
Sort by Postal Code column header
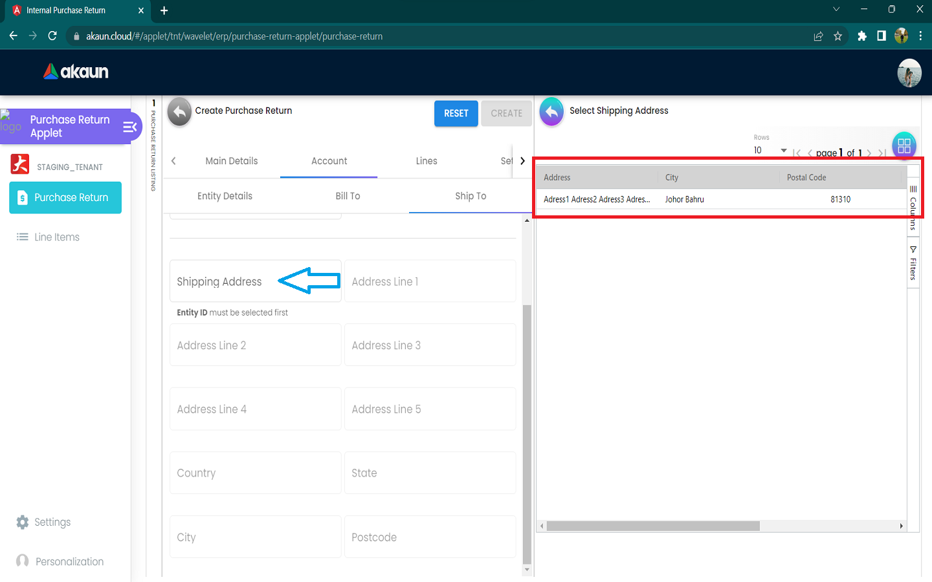pyautogui.click(x=840, y=177)
